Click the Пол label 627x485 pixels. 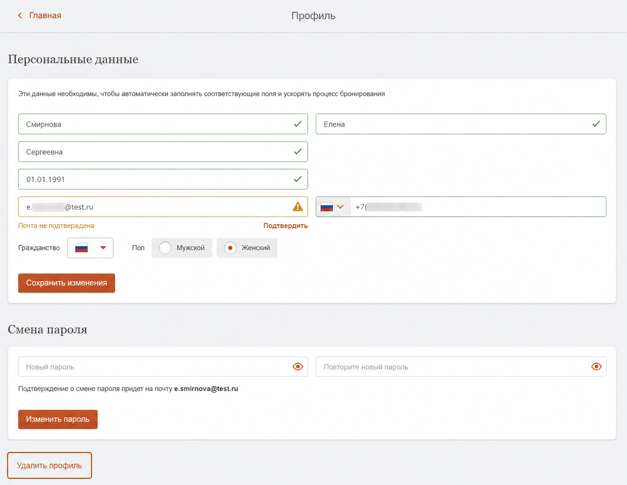pos(138,248)
